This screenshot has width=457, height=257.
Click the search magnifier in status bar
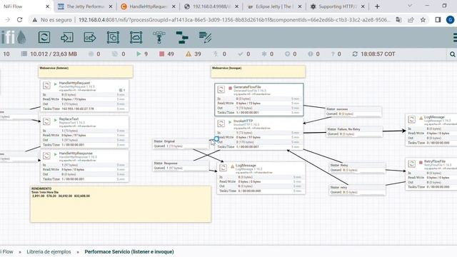452,54
